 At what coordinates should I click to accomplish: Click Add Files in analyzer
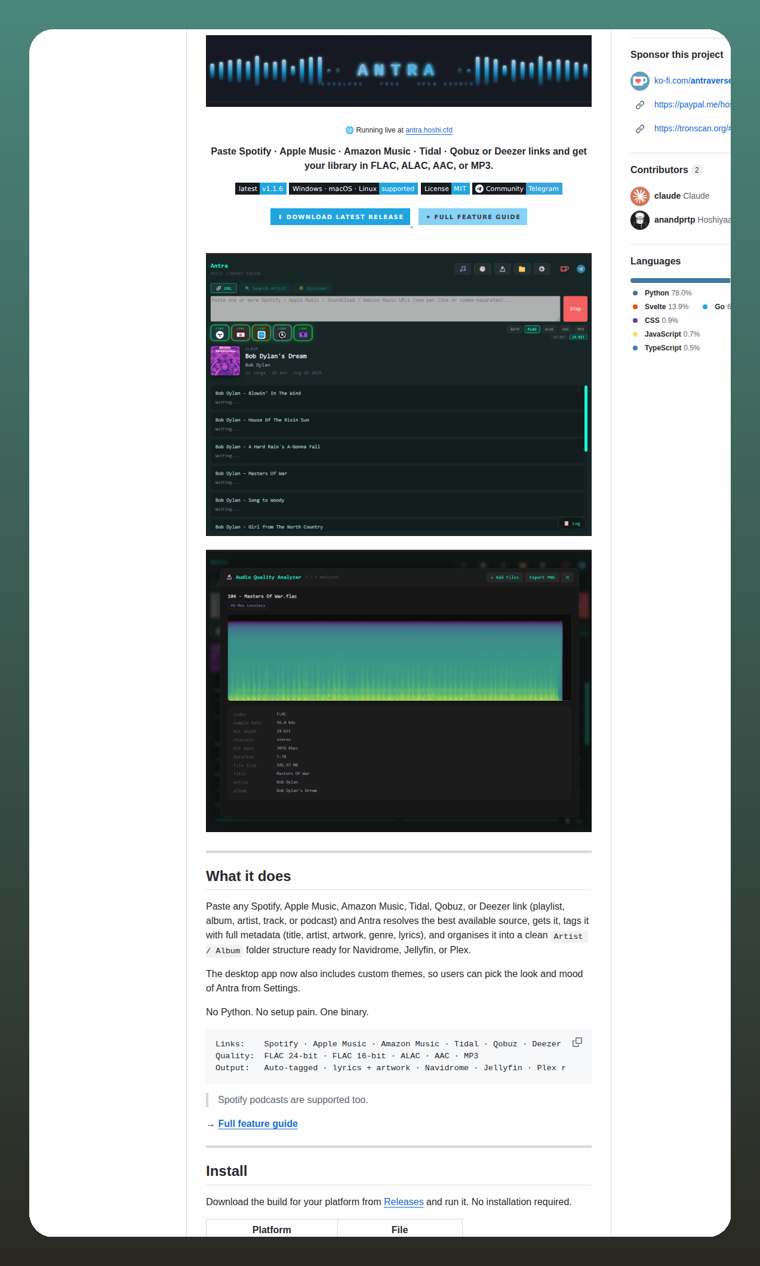click(x=504, y=577)
